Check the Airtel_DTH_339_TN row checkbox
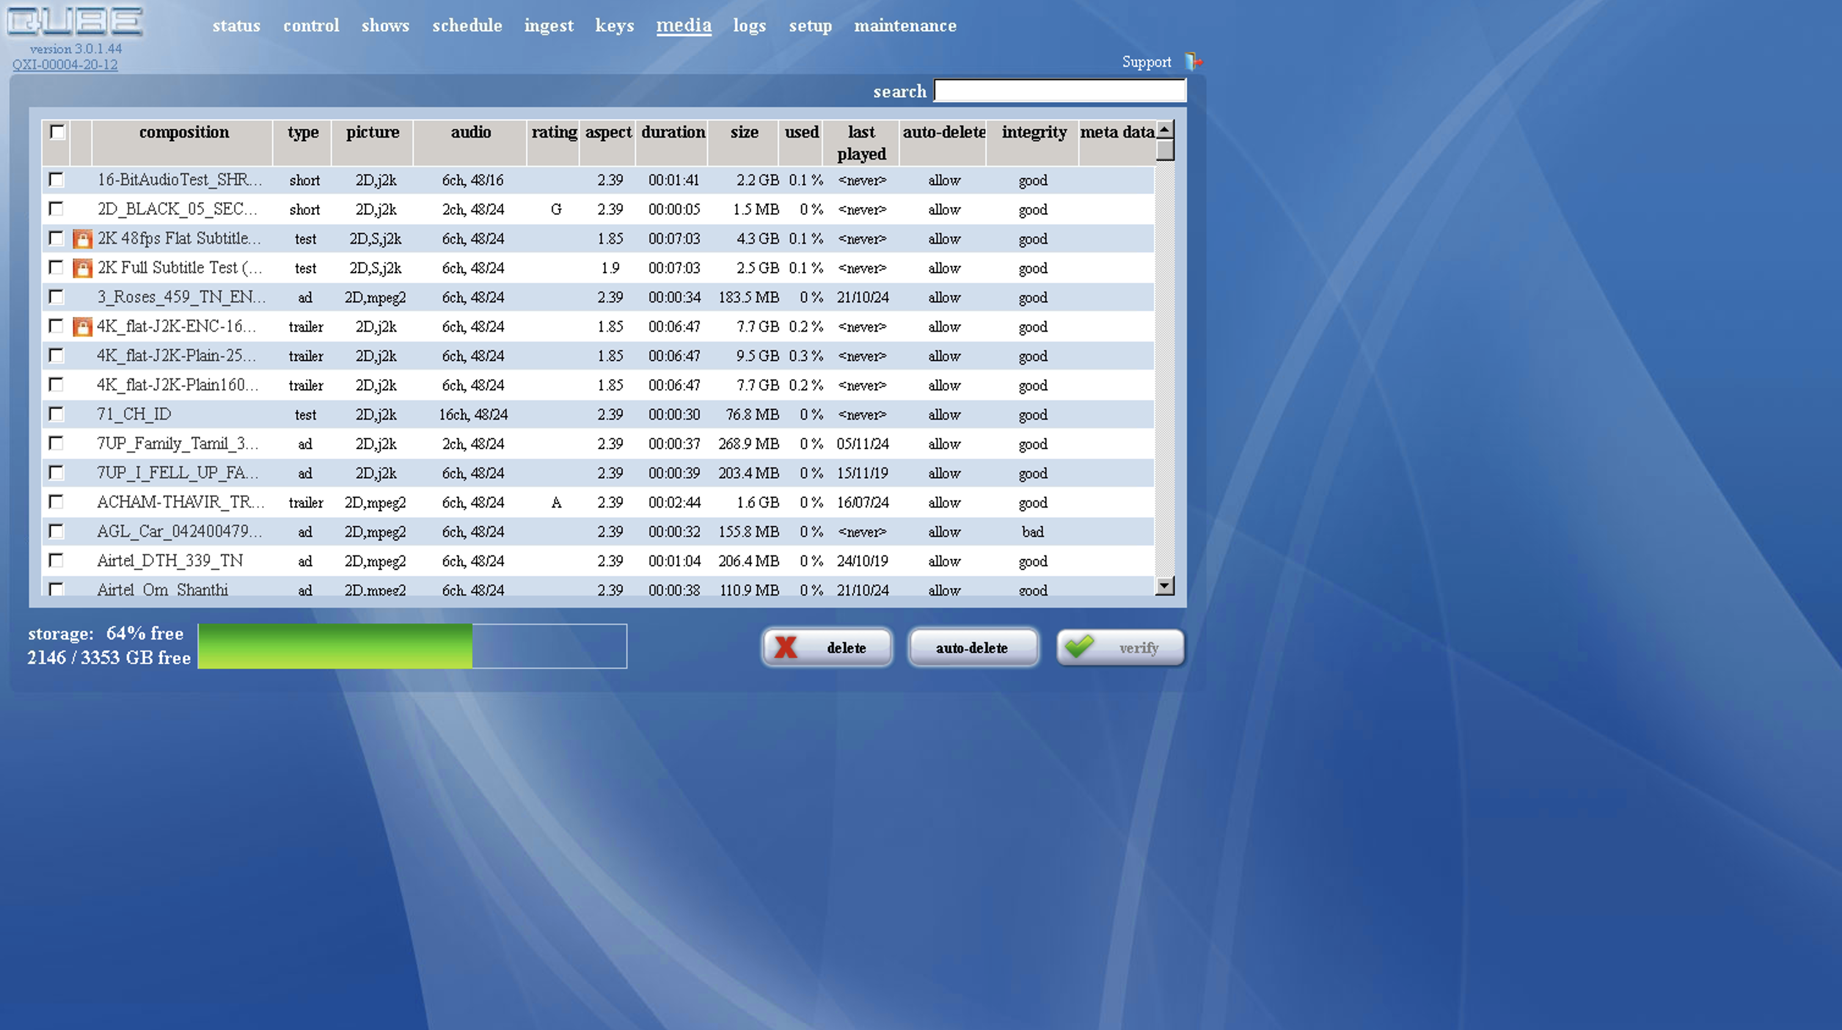Image resolution: width=1842 pixels, height=1030 pixels. coord(56,560)
